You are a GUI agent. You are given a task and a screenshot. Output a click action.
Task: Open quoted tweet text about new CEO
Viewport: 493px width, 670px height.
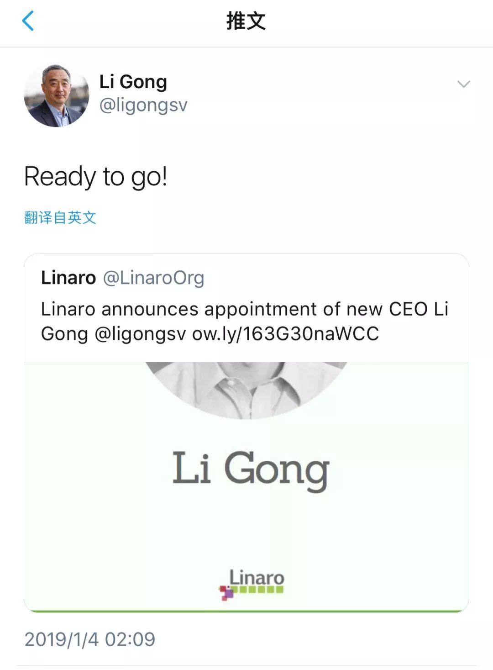click(245, 322)
